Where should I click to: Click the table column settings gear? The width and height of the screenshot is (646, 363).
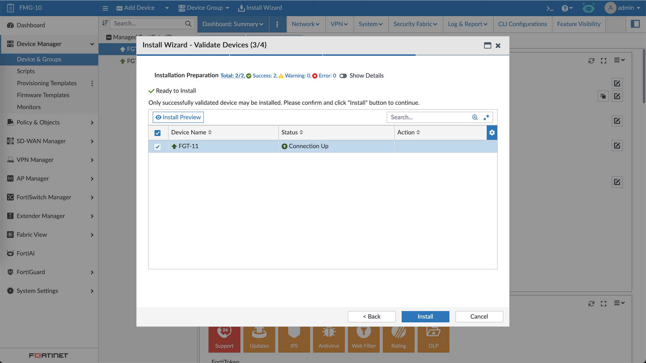pyautogui.click(x=492, y=133)
